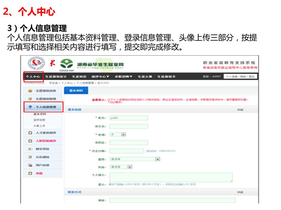Viewport: 281px width, 210px height.
Task: Open the 生涯知识 menu item
Action: pos(79,77)
